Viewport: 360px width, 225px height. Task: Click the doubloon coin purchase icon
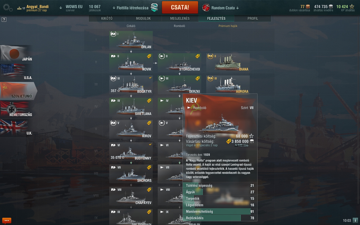click(x=308, y=7)
